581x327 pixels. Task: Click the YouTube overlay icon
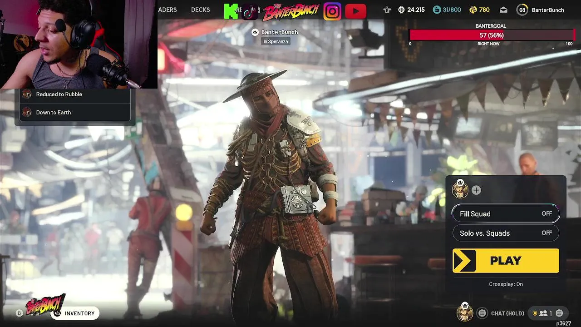click(x=355, y=11)
